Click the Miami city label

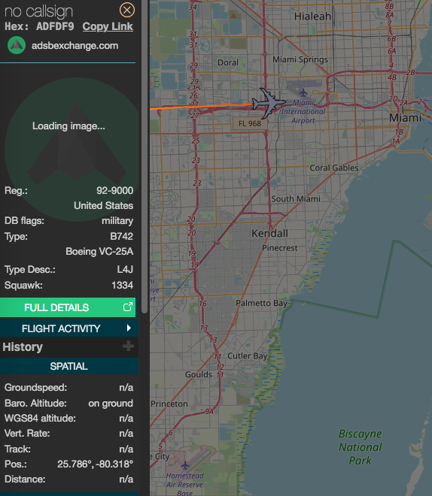(405, 118)
